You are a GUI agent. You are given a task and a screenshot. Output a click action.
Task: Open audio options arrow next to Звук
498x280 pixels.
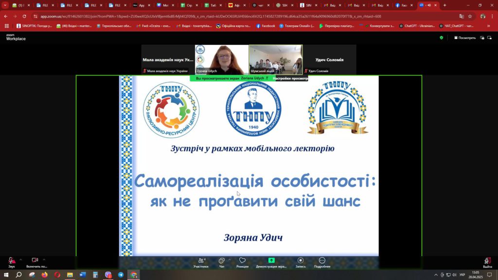coord(20,260)
